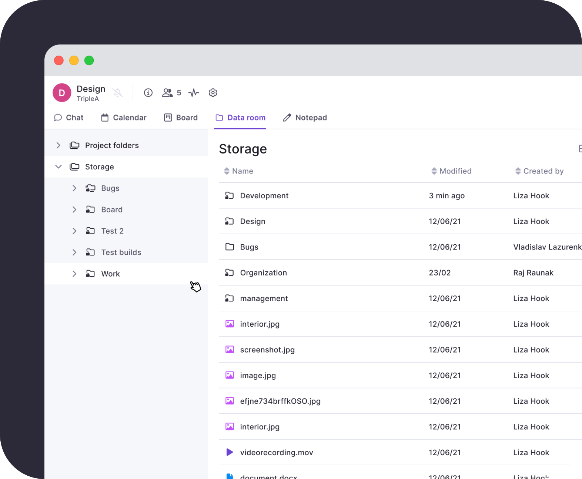Sort the table by Created by column

click(x=539, y=171)
